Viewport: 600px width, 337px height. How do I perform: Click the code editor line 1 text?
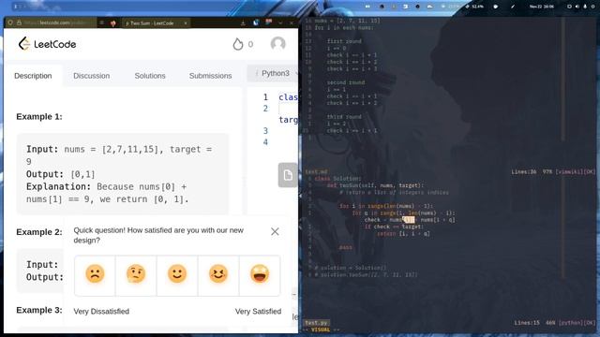tap(288, 97)
